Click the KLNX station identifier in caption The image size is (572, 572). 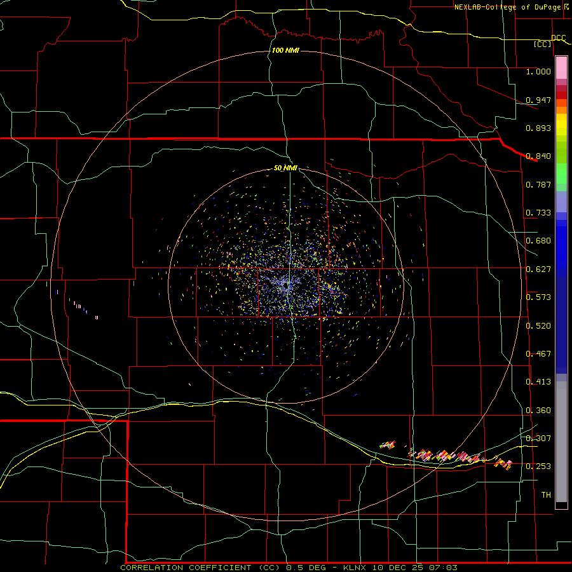tap(355, 568)
